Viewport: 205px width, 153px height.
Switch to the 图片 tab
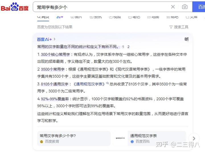pyautogui.click(x=76, y=17)
